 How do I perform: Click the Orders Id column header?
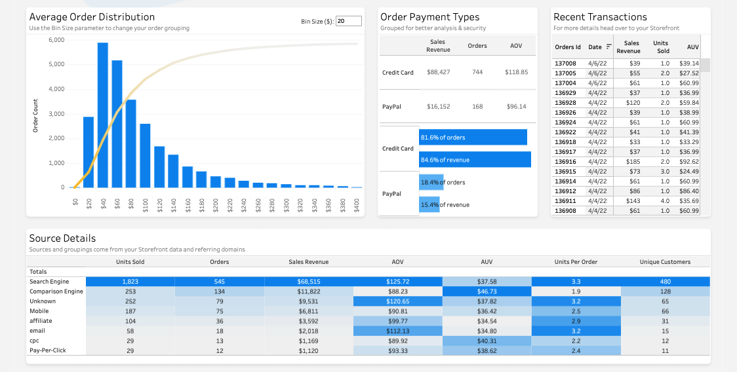[568, 47]
